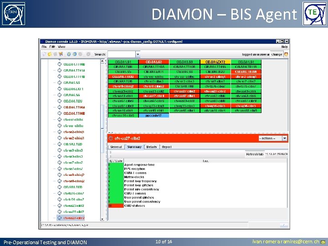The height and width of the screenshot is (246, 328).
Task: Click the 'Permit loop glitches' test row
Action: click(198, 185)
